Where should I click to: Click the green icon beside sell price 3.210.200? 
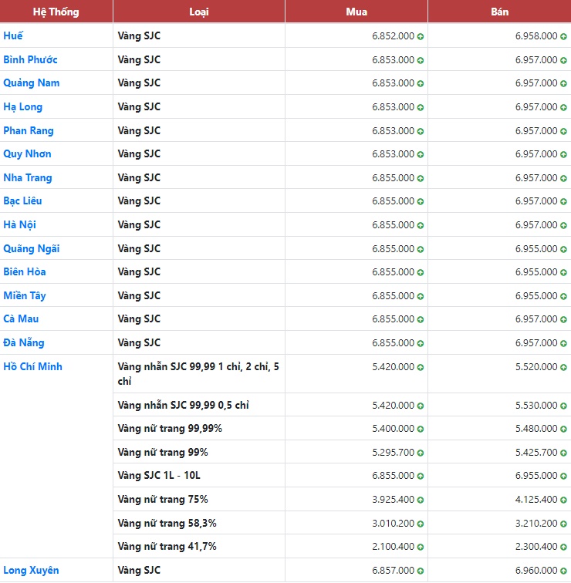point(563,524)
